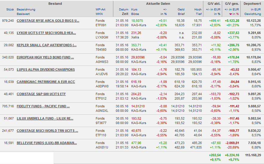Open COMSTAGE S&P 500 UCITS ETF

click(x=41, y=94)
